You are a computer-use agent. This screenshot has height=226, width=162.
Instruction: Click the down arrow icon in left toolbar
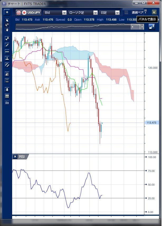(7, 90)
